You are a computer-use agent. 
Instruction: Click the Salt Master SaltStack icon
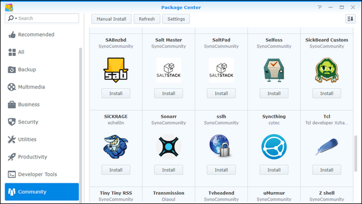click(169, 70)
